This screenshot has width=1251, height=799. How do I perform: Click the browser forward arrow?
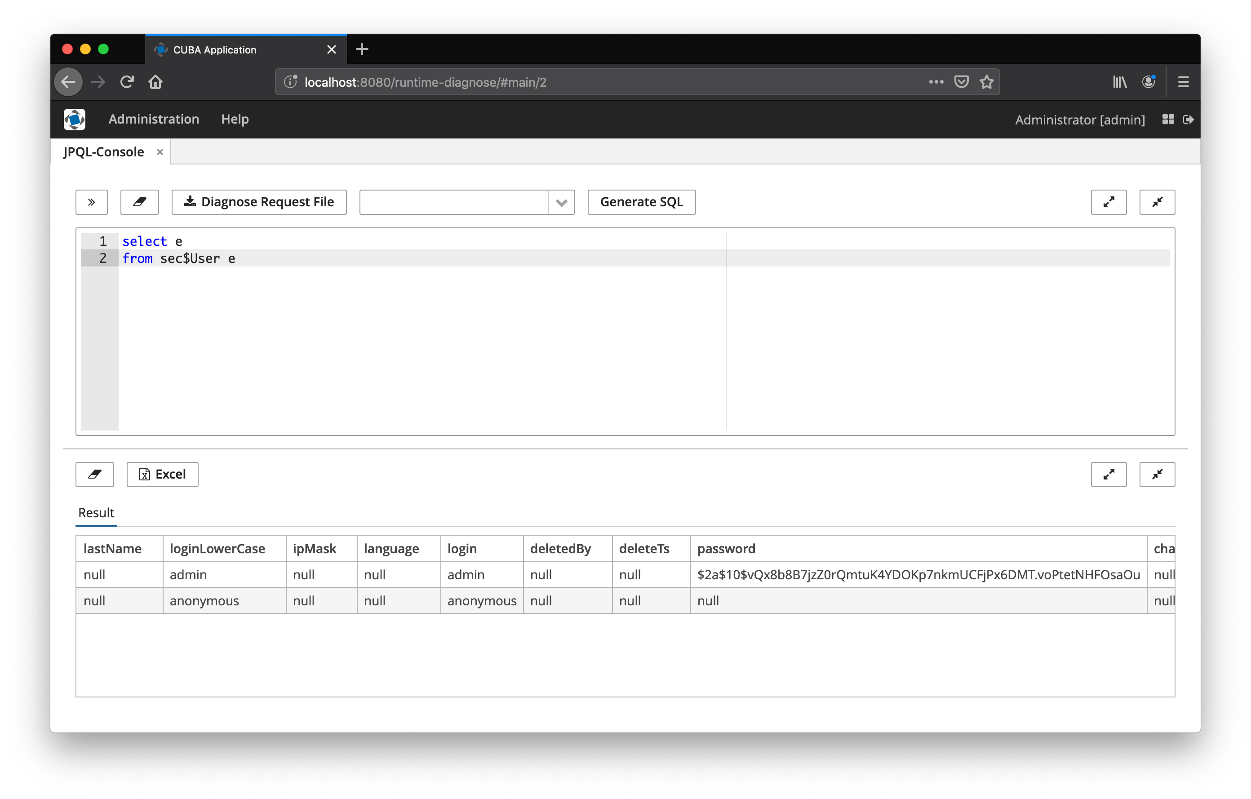(x=98, y=82)
